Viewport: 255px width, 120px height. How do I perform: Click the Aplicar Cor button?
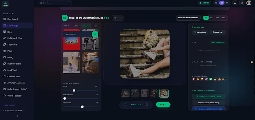pyautogui.click(x=217, y=32)
